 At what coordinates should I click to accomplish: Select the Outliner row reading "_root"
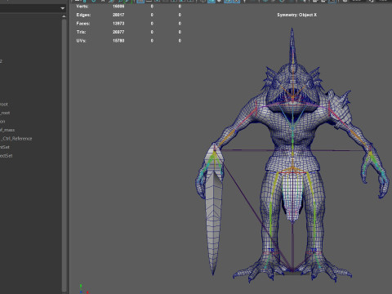click(x=5, y=113)
